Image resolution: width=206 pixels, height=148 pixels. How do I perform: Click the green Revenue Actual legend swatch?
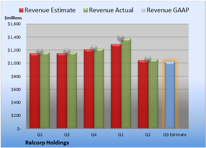click(x=85, y=11)
